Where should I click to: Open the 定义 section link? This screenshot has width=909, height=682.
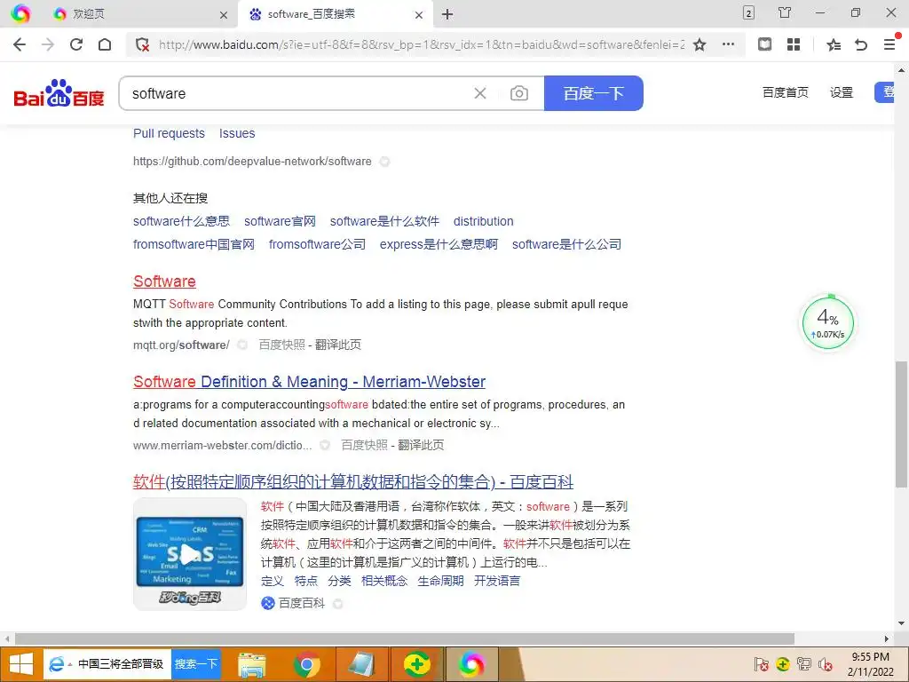tap(273, 581)
